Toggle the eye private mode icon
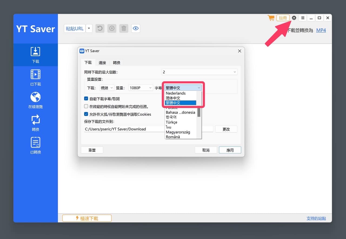The height and width of the screenshot is (239, 346). click(x=136, y=28)
